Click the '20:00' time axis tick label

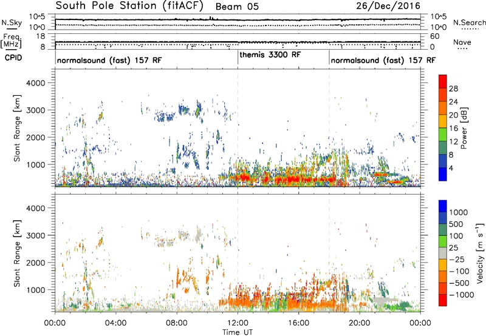[360, 323]
